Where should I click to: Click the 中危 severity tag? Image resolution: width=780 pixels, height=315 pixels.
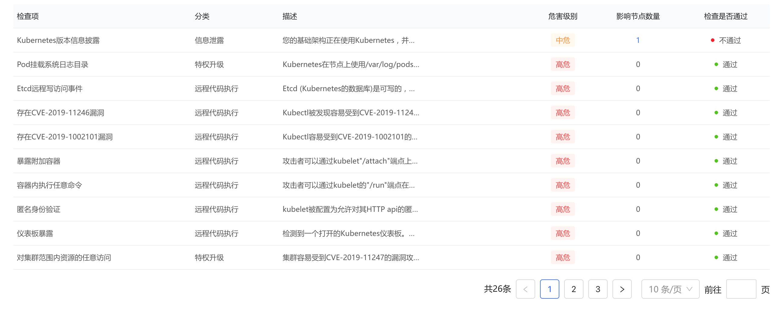(x=563, y=40)
